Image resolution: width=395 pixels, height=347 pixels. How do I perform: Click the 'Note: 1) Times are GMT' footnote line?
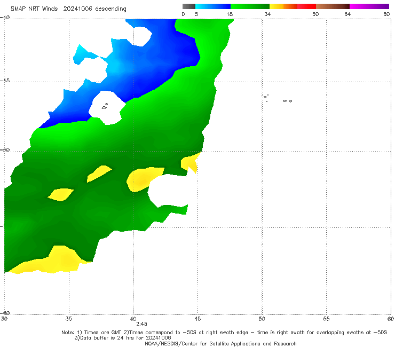[x=224, y=333]
